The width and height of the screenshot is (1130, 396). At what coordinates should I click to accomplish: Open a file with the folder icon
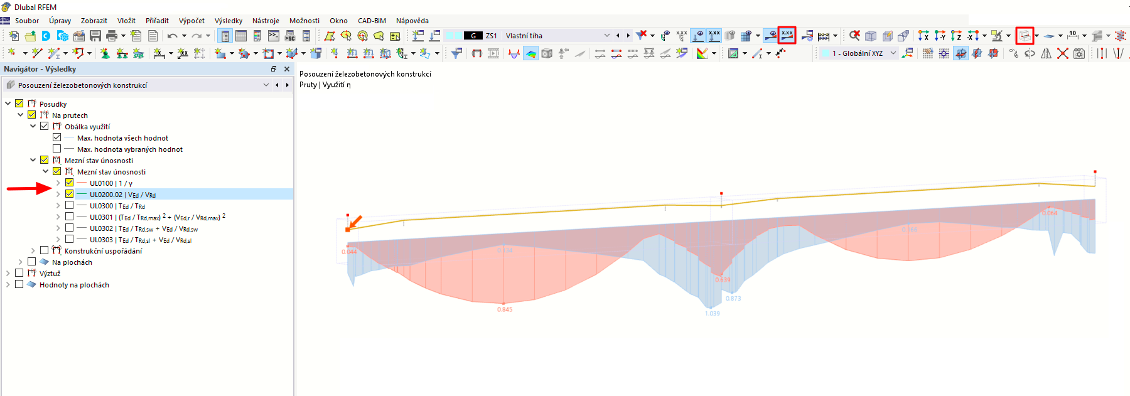30,36
